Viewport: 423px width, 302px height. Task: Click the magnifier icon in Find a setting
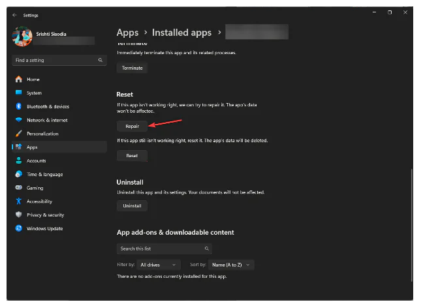click(x=101, y=60)
